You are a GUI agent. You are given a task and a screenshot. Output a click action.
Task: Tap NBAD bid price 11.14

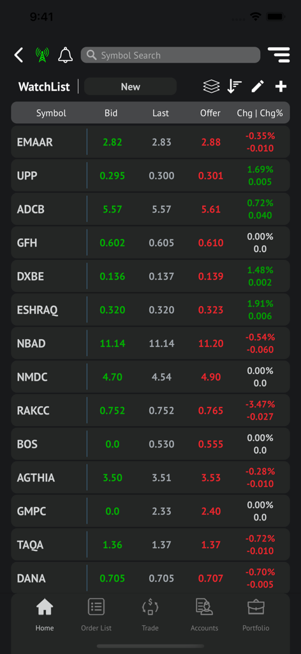112,344
